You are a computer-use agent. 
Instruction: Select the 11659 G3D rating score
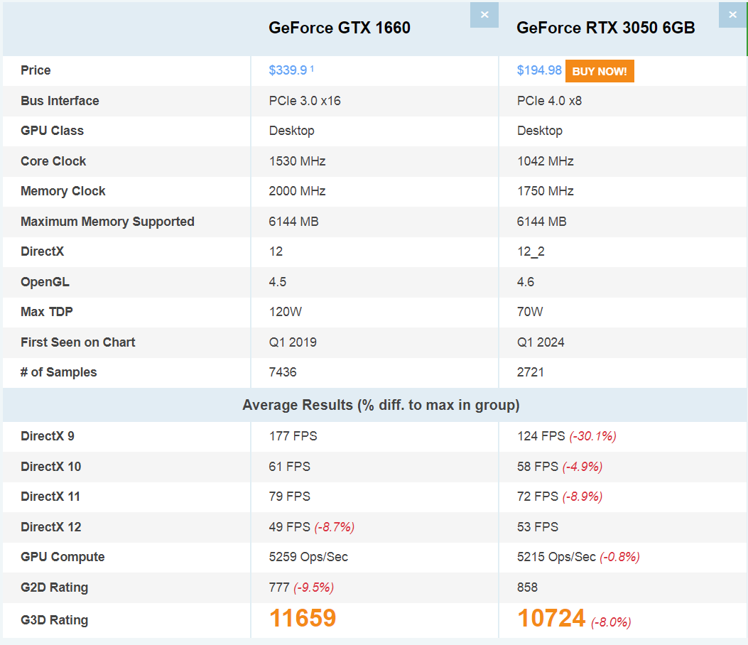303,618
